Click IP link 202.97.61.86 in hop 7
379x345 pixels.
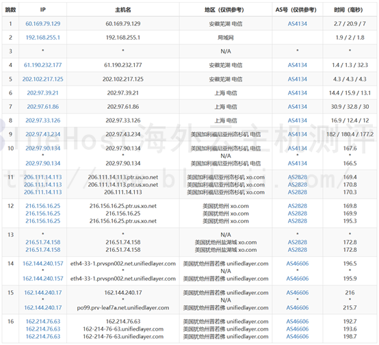coord(43,107)
